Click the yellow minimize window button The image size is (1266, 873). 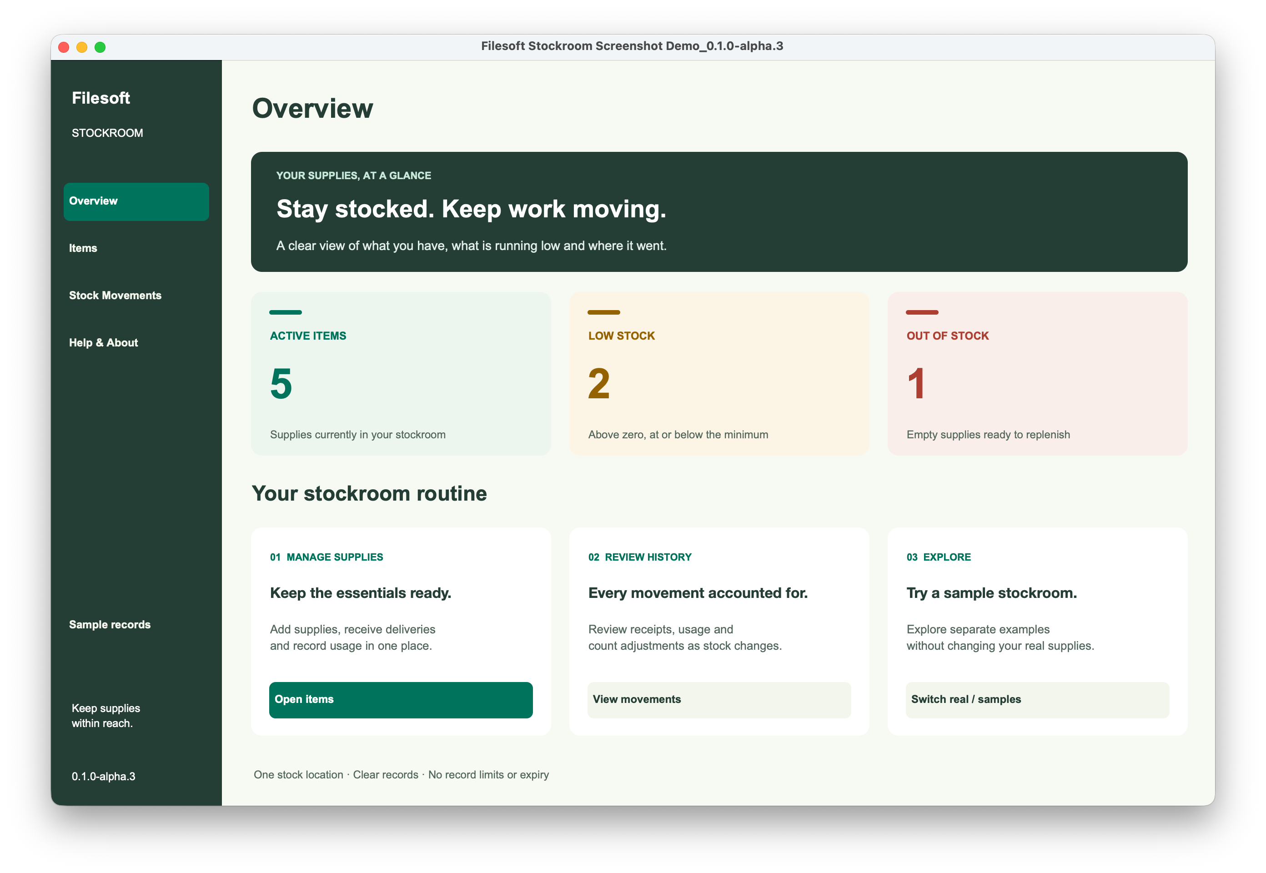tap(81, 47)
